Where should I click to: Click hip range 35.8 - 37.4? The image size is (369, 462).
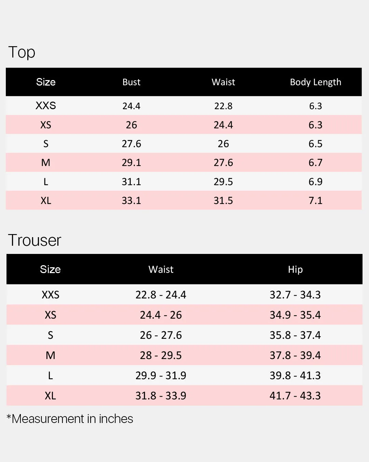coord(296,335)
